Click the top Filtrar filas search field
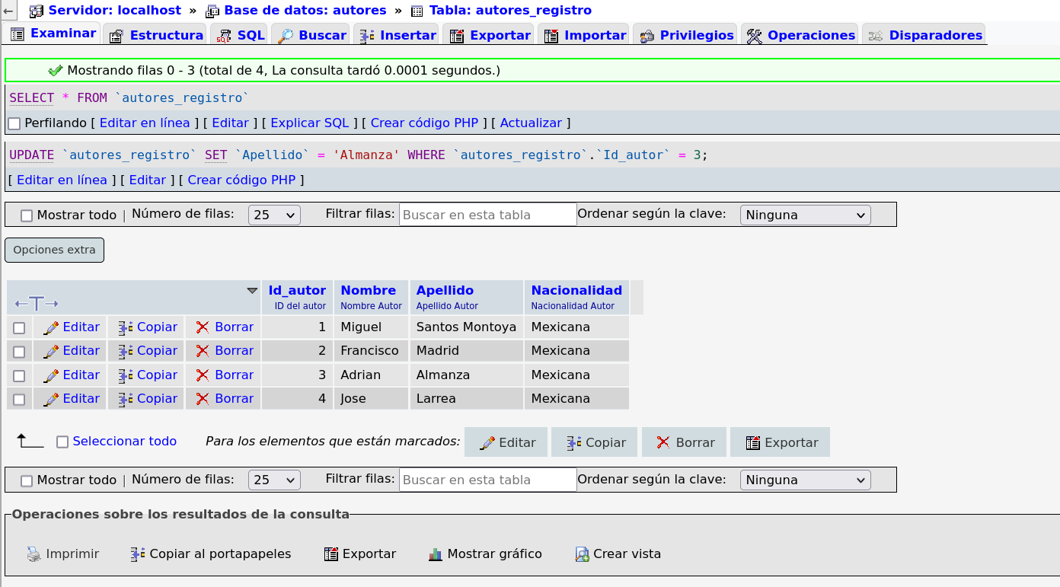1060x587 pixels. click(x=487, y=215)
